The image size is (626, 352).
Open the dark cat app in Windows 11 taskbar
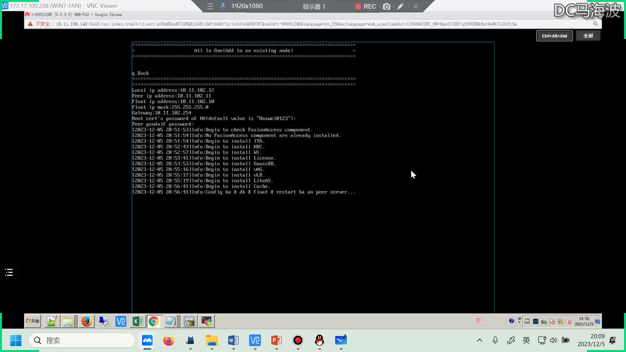pyautogui.click(x=190, y=340)
